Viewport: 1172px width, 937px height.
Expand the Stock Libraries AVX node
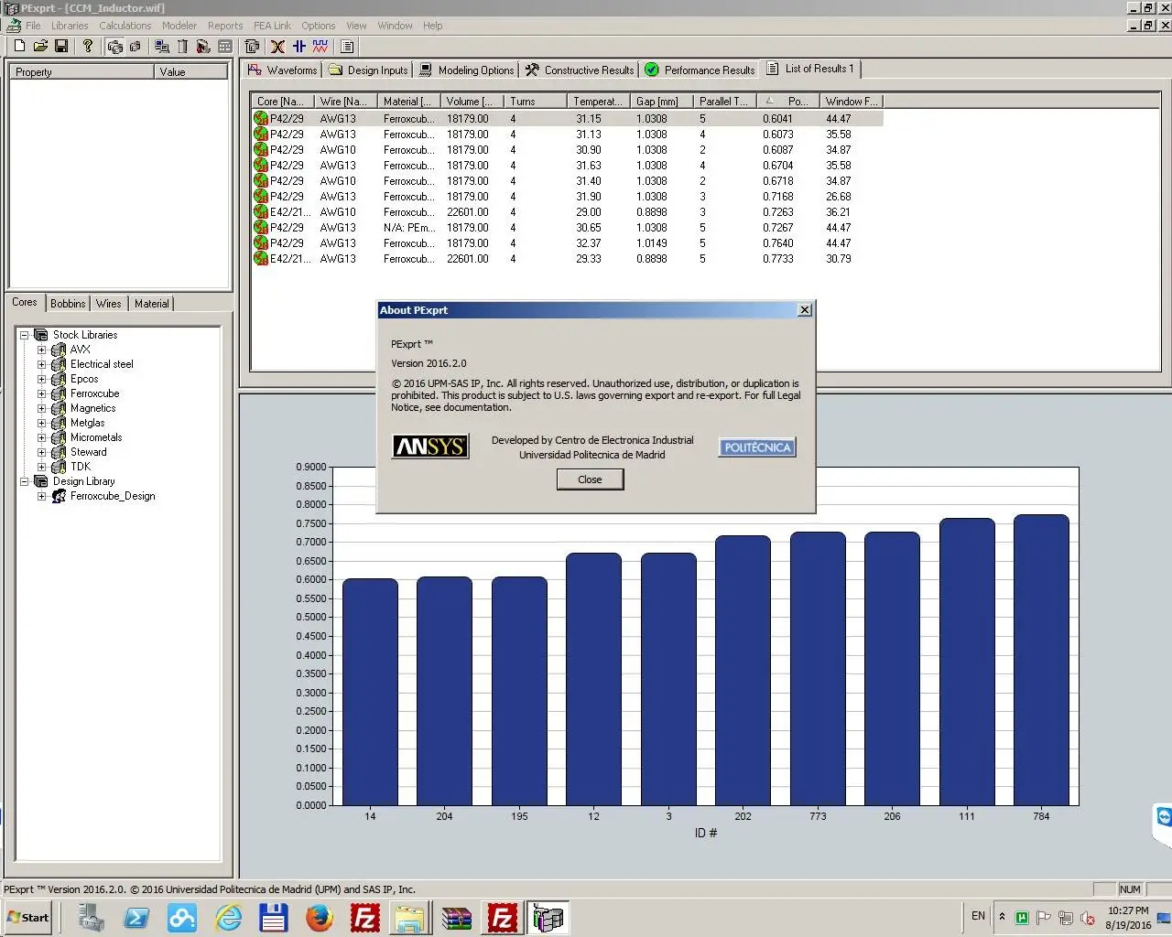41,350
